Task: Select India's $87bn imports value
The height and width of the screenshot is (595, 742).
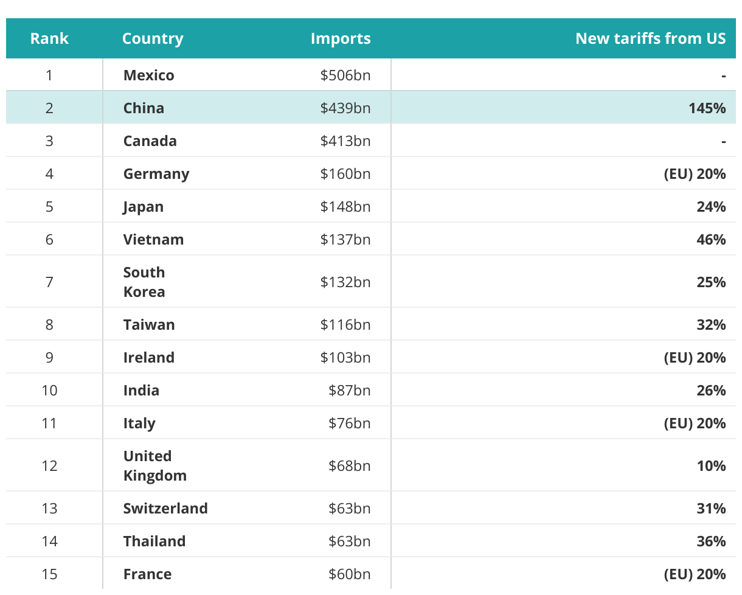Action: point(350,391)
